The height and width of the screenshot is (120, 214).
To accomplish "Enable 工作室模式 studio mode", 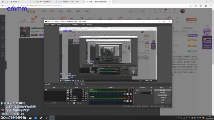I will click(163, 98).
